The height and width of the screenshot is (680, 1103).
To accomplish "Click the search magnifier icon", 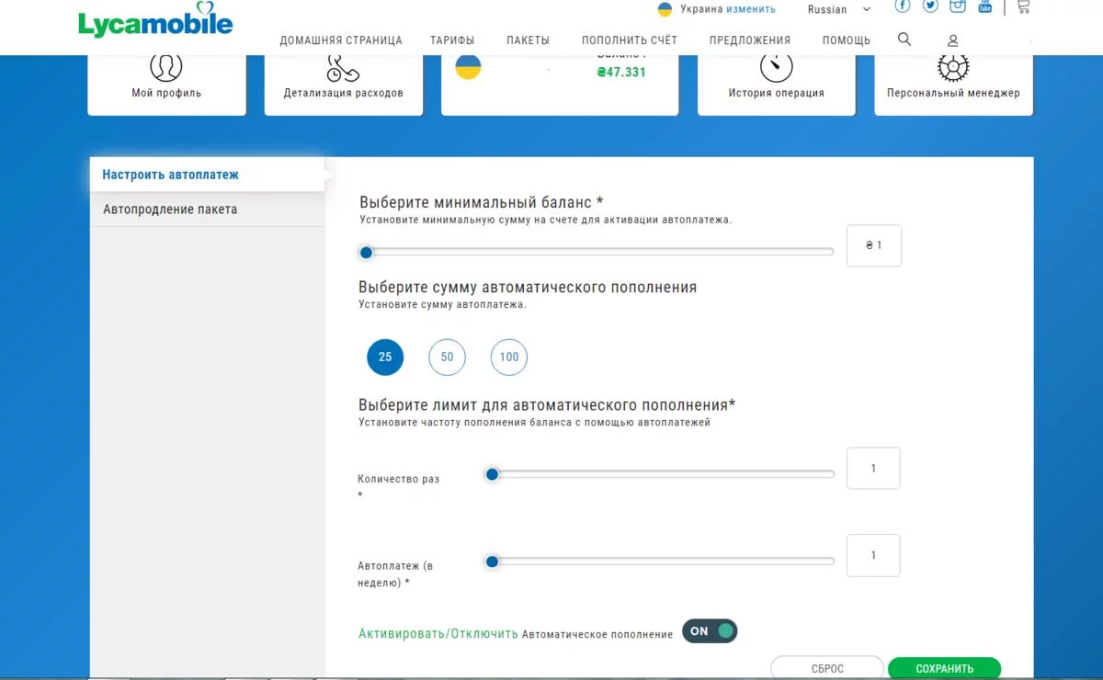I will click(904, 40).
